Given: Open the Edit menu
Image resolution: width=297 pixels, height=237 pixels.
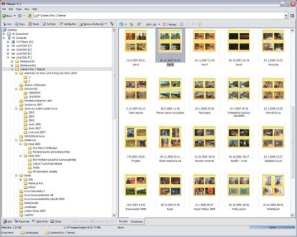Looking at the screenshot, I should 11,9.
